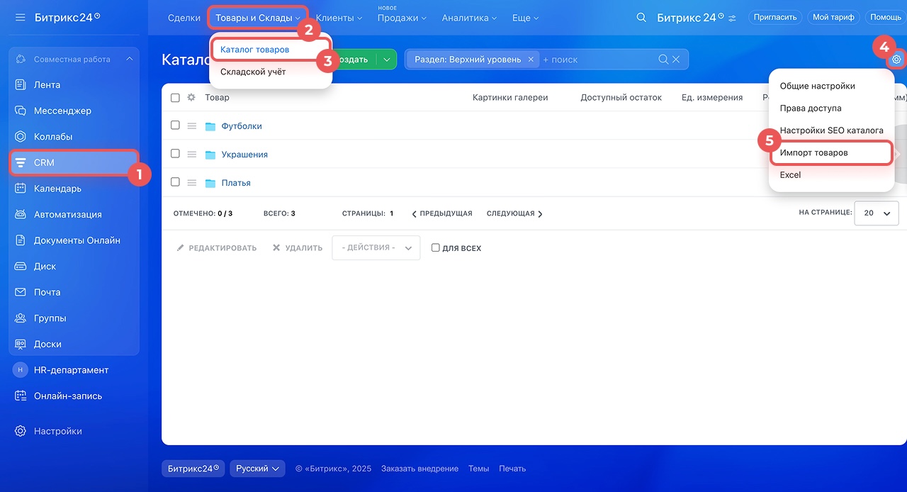Click the drag handle icon for Украшения row
The width and height of the screenshot is (907, 492).
(x=191, y=155)
